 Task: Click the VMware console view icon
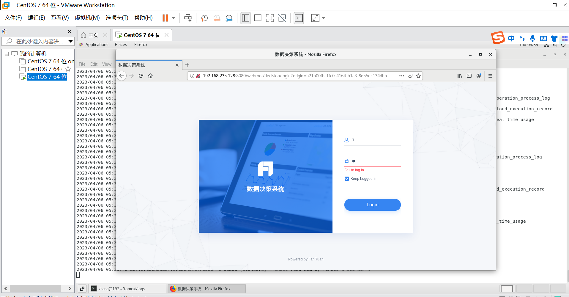pos(299,18)
